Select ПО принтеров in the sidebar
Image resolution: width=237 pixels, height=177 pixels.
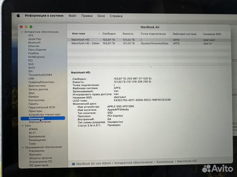click(39, 165)
